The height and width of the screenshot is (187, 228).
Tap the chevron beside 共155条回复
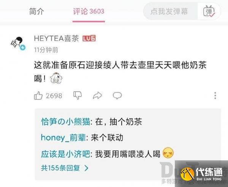click(x=86, y=168)
